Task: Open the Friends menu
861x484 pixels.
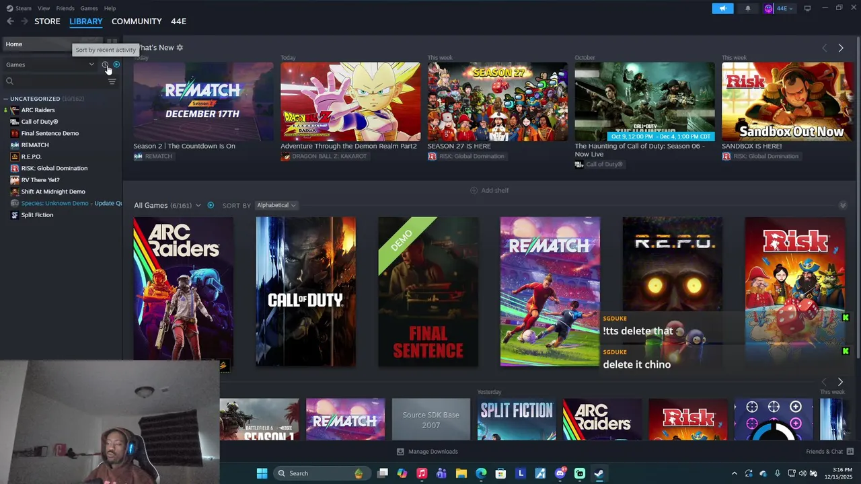Action: [x=65, y=8]
